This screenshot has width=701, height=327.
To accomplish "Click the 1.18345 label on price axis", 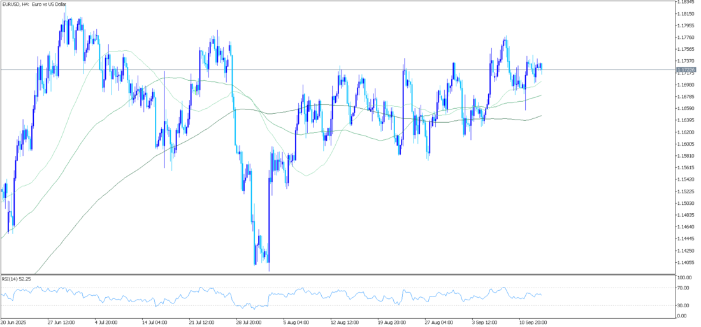I will [686, 2].
